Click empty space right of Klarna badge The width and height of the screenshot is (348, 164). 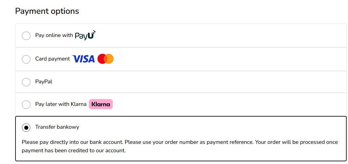pyautogui.click(x=229, y=104)
